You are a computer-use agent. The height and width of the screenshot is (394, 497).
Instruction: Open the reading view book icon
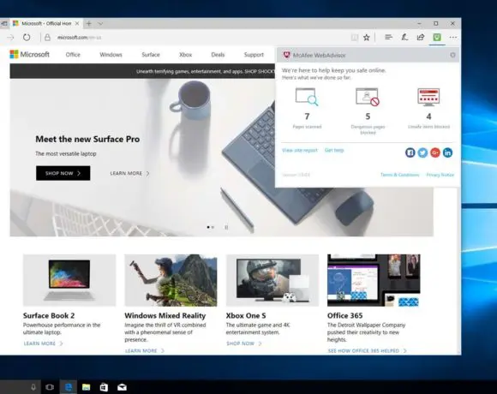[355, 38]
